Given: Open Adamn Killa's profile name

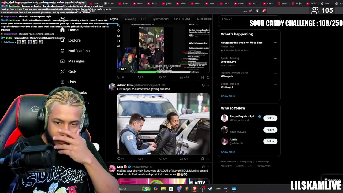Looking at the screenshot, I should pos(125,85).
